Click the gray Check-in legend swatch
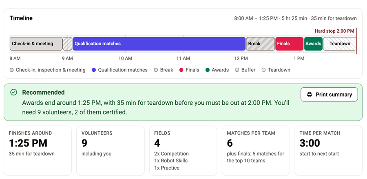The image size is (367, 179). click(x=12, y=70)
